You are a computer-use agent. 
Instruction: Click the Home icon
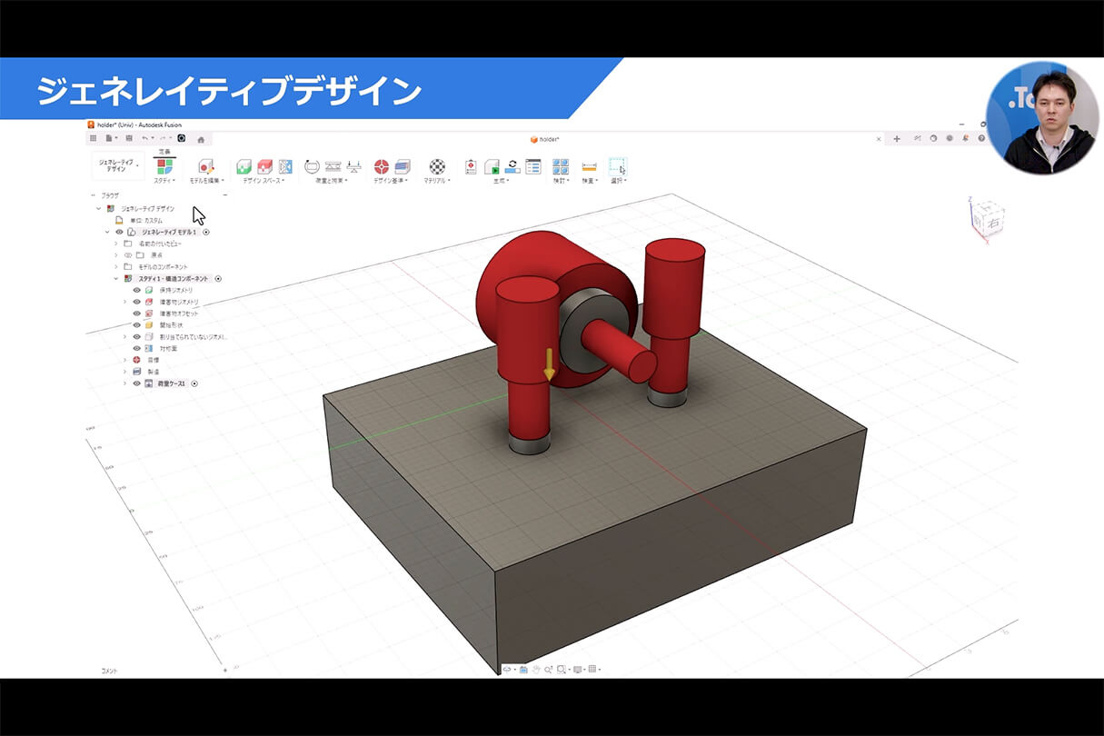point(201,139)
